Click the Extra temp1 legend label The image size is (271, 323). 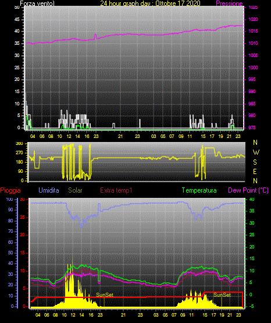click(116, 190)
